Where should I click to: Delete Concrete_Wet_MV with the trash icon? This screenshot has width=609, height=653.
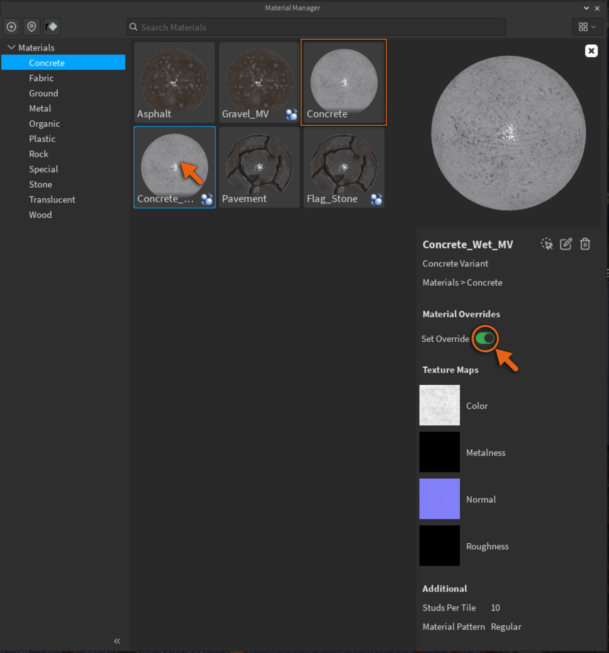click(585, 244)
